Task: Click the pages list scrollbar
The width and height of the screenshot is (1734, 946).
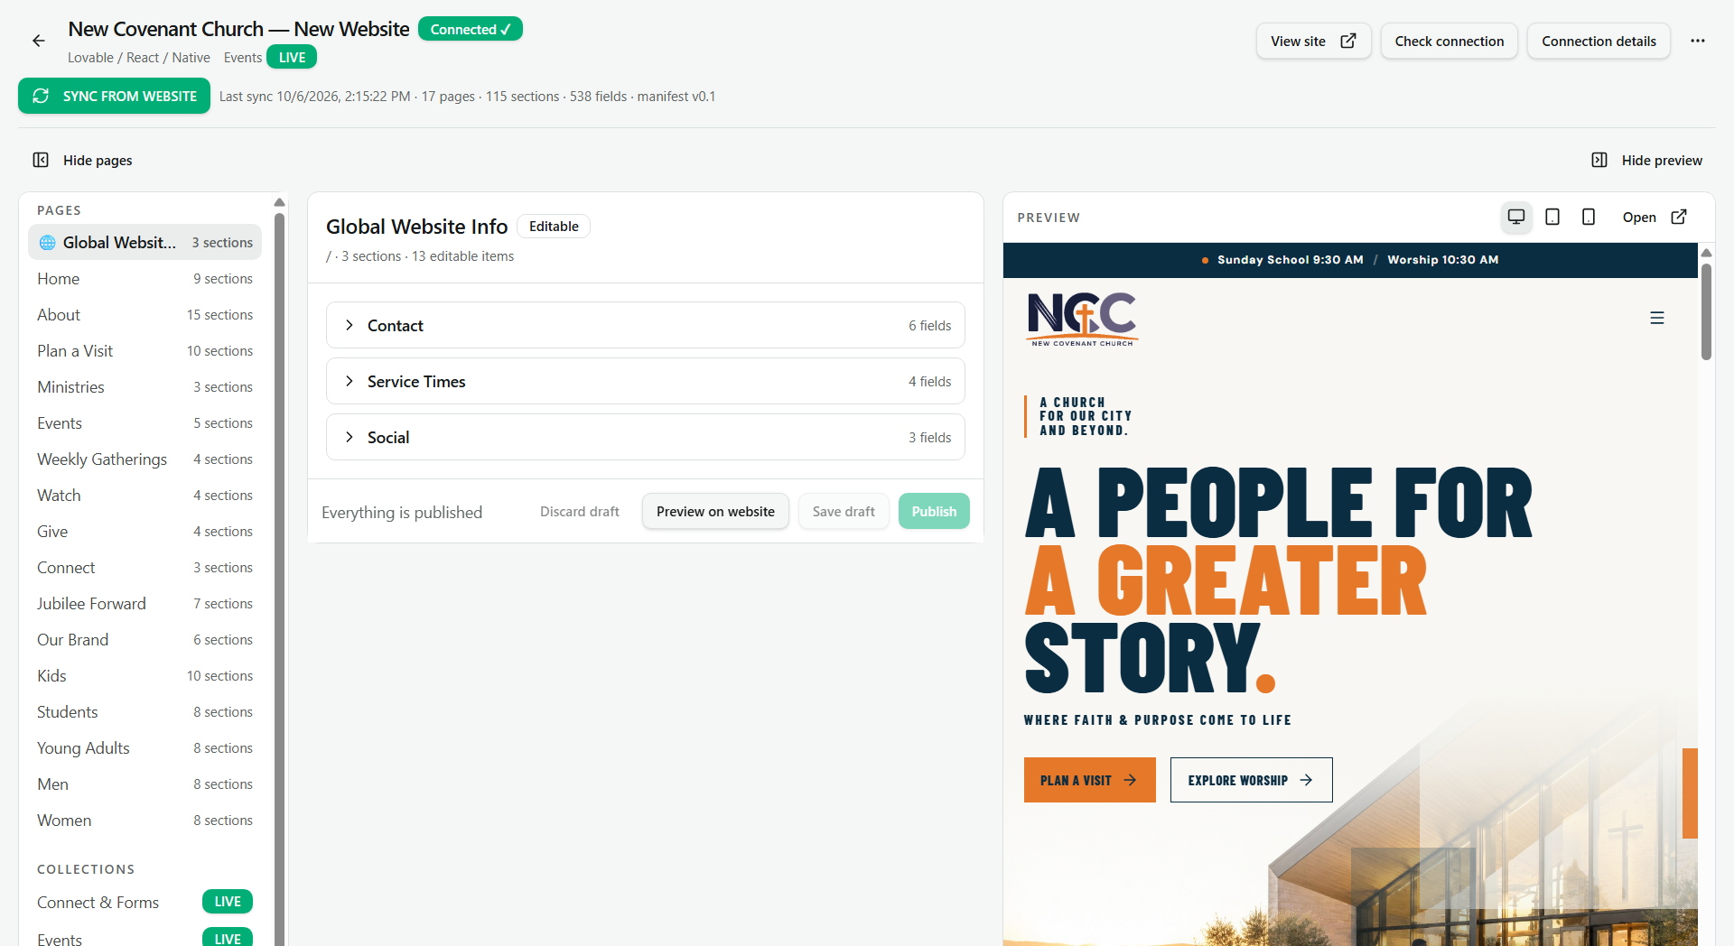Action: point(279,578)
